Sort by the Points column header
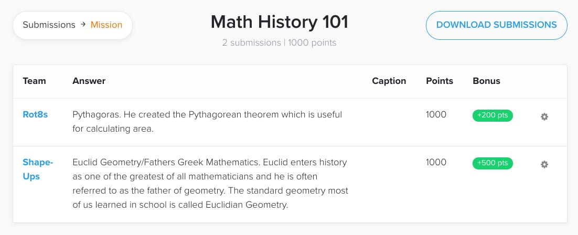Viewport: 578px width, 235px height. (440, 81)
